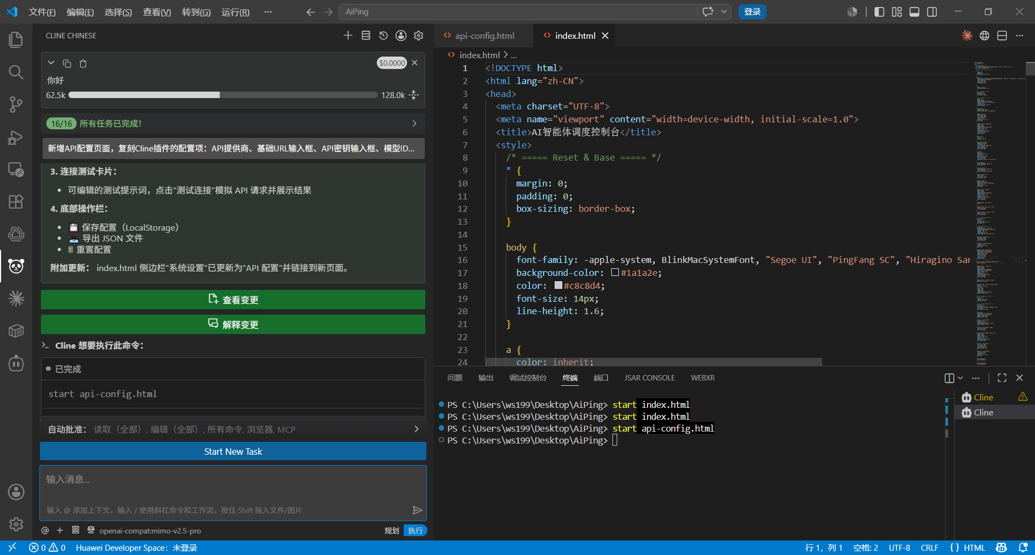Click Huawei Developer Space 未登录 status item

(136, 547)
